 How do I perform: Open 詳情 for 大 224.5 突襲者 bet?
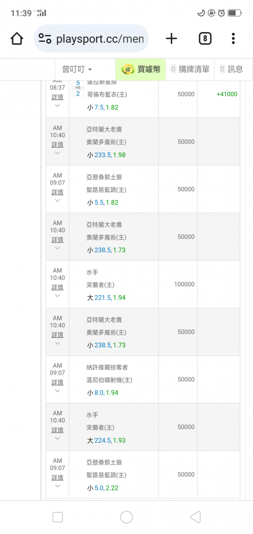[57, 430]
